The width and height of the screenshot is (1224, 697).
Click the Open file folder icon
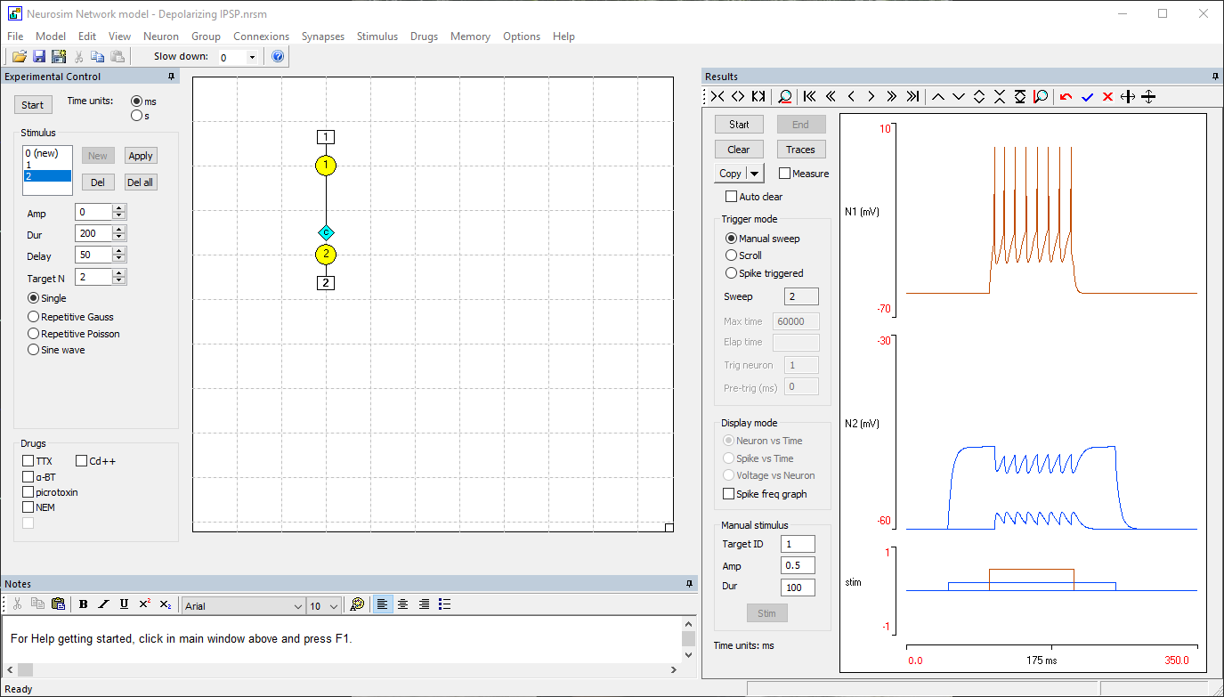pyautogui.click(x=19, y=57)
